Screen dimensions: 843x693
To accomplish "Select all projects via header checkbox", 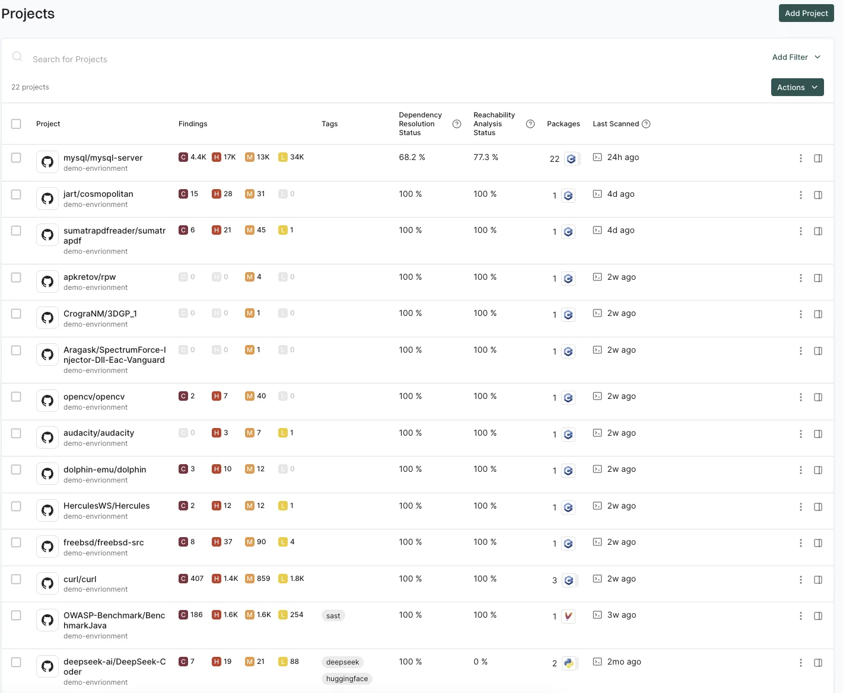I will point(16,123).
